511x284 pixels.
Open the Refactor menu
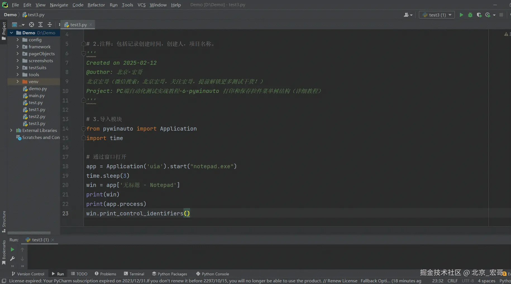point(96,5)
